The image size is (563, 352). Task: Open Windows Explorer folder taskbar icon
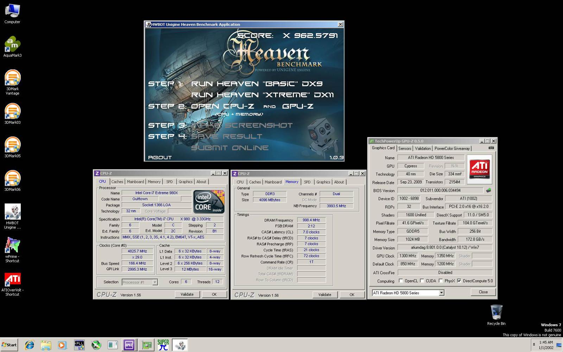[46, 345]
